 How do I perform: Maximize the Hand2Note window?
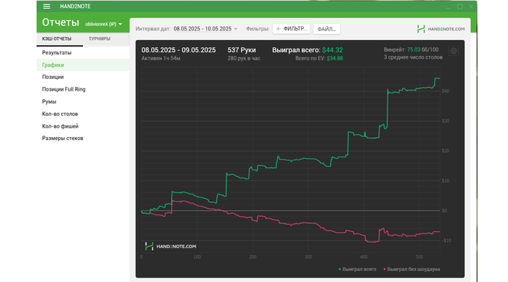coord(459,7)
